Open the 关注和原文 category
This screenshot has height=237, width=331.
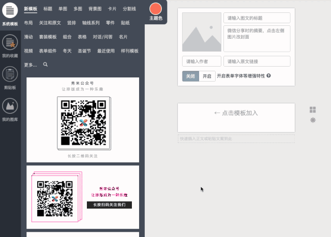click(x=50, y=23)
